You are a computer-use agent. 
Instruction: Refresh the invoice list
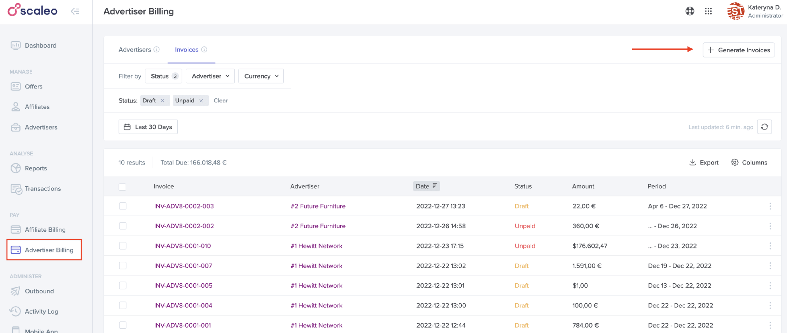764,127
